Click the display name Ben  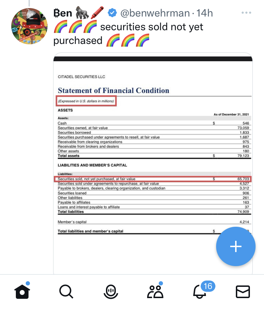[x=63, y=13]
